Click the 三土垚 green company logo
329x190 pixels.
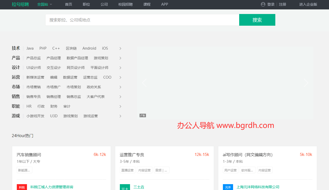[125, 187]
